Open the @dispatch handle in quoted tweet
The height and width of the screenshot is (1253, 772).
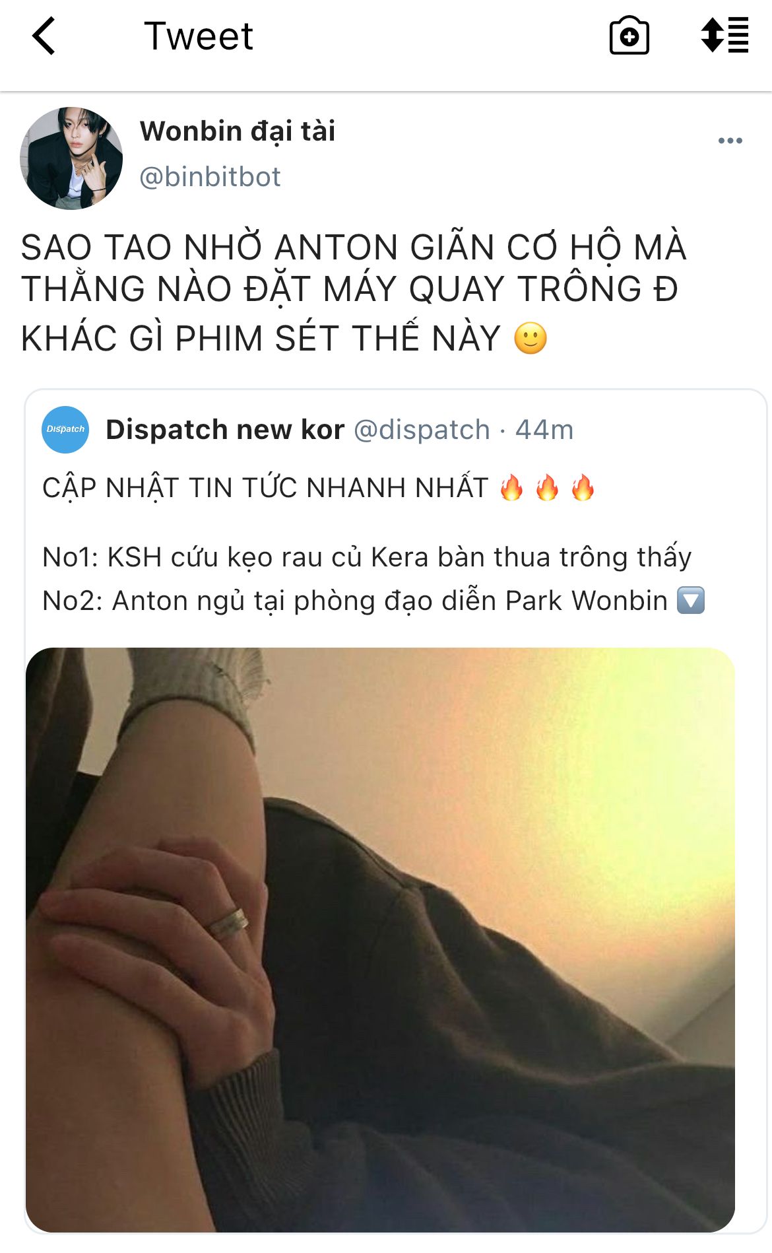[422, 430]
